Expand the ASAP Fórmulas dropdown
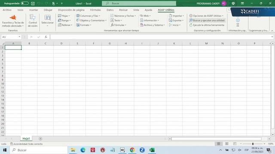The height and width of the screenshot is (154, 275). click(119, 25)
